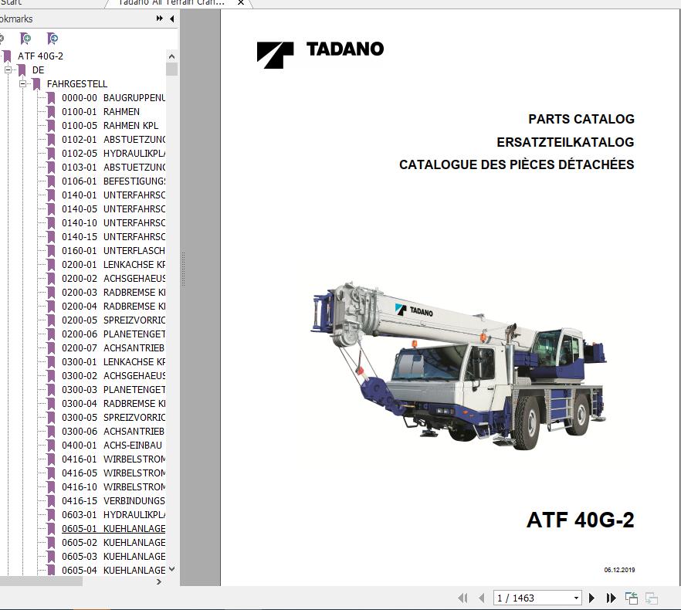This screenshot has height=610, width=681.
Task: Click the go-to-bookmark icon with blue arrow
Action: coord(53,39)
